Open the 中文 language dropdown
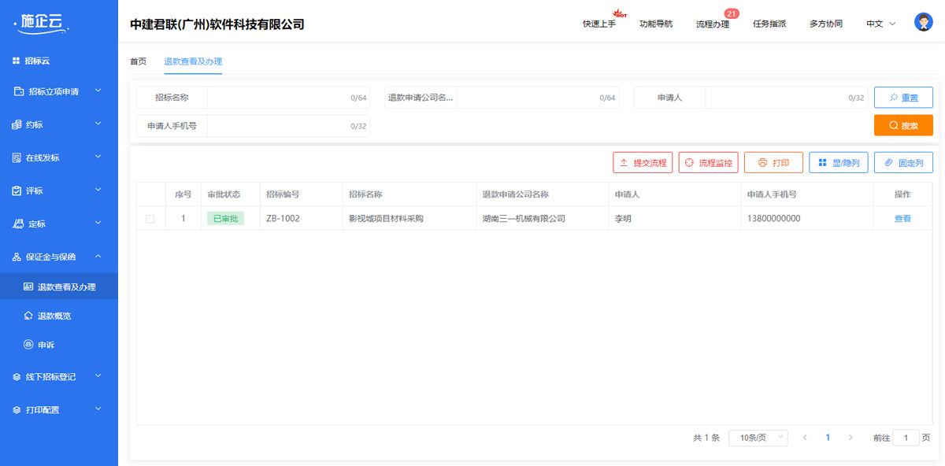 coord(880,24)
